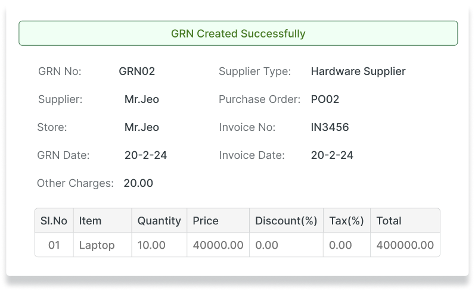
Task: Click the row number 01 cell
Action: click(54, 245)
